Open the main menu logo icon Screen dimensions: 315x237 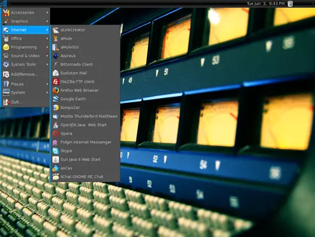pos(4,3)
